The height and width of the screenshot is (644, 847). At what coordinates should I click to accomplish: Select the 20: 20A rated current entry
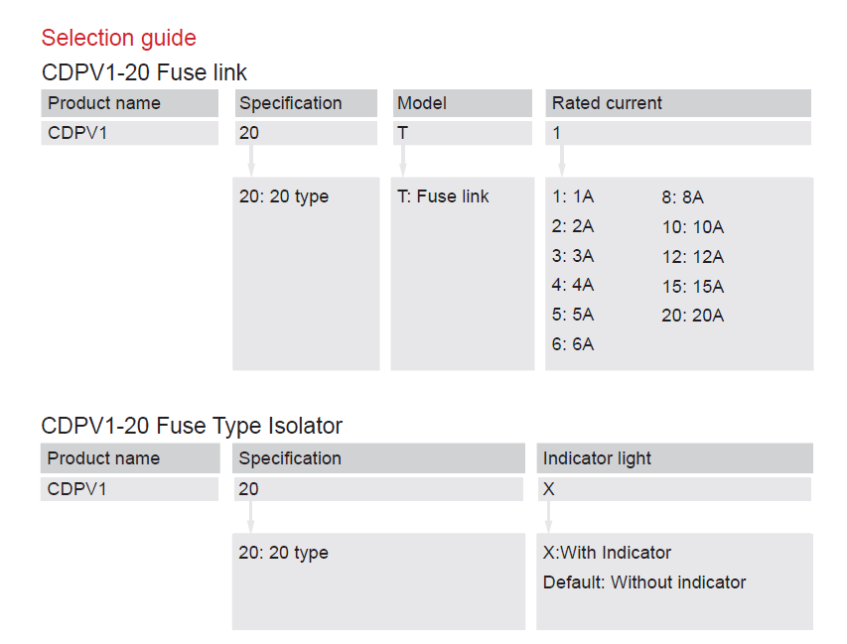click(x=693, y=316)
